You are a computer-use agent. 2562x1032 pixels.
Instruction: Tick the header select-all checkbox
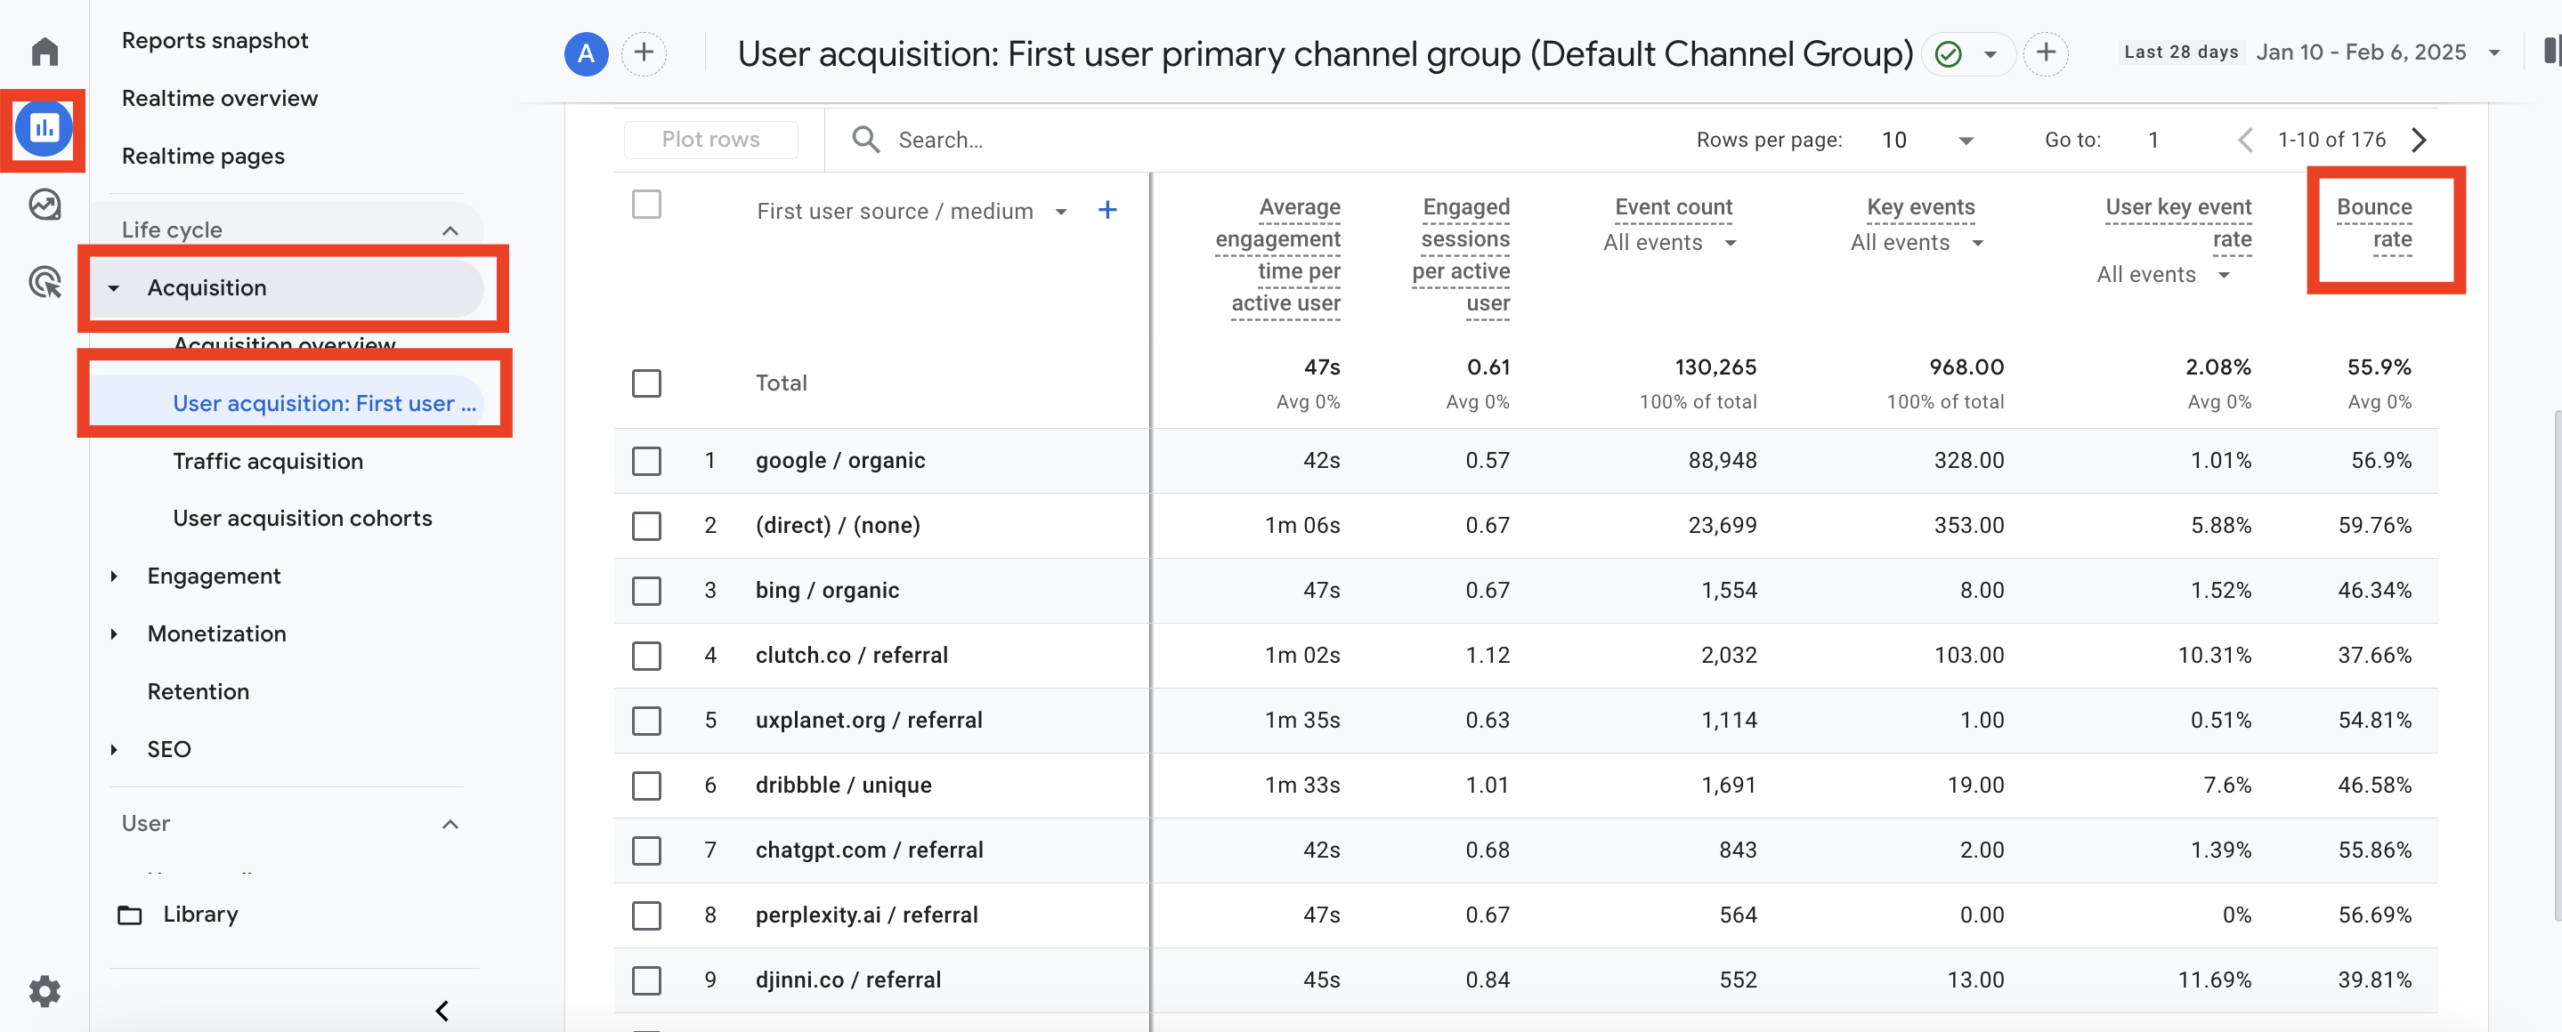646,204
